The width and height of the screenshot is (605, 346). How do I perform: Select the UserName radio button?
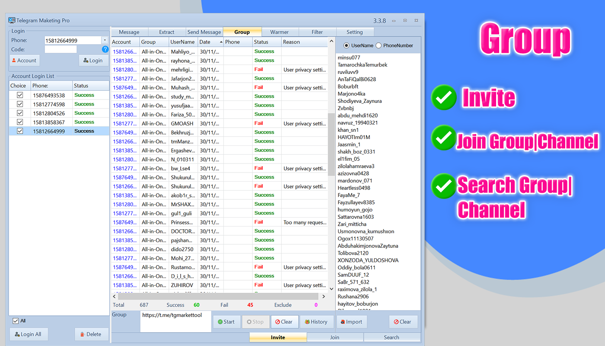coord(346,45)
